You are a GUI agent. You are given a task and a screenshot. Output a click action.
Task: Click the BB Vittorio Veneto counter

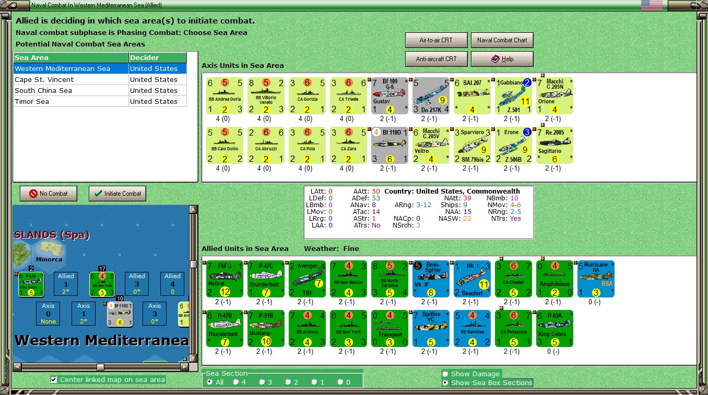tap(266, 96)
